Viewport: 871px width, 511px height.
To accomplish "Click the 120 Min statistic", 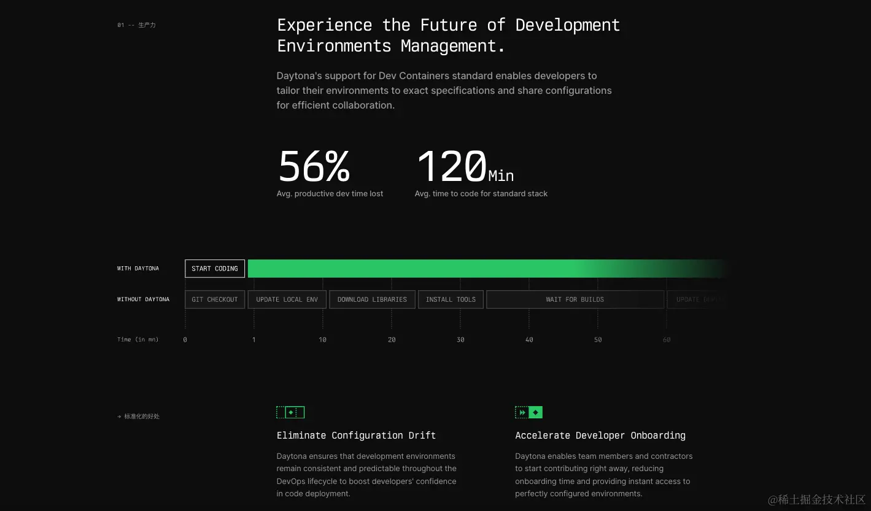I will coord(465,166).
